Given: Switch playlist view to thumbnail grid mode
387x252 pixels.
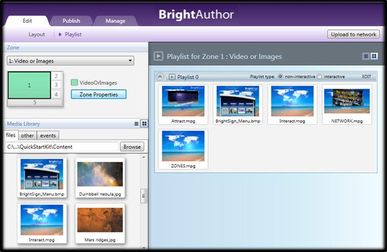Looking at the screenshot, I should coord(374,56).
